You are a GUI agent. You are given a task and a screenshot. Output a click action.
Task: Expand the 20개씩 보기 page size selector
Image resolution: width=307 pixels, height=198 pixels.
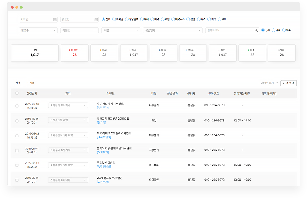[x=268, y=83]
